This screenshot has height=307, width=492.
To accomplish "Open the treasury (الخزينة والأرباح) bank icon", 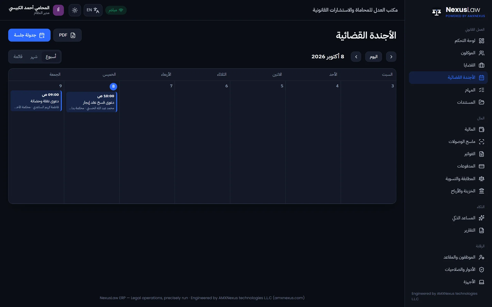I will (481, 191).
